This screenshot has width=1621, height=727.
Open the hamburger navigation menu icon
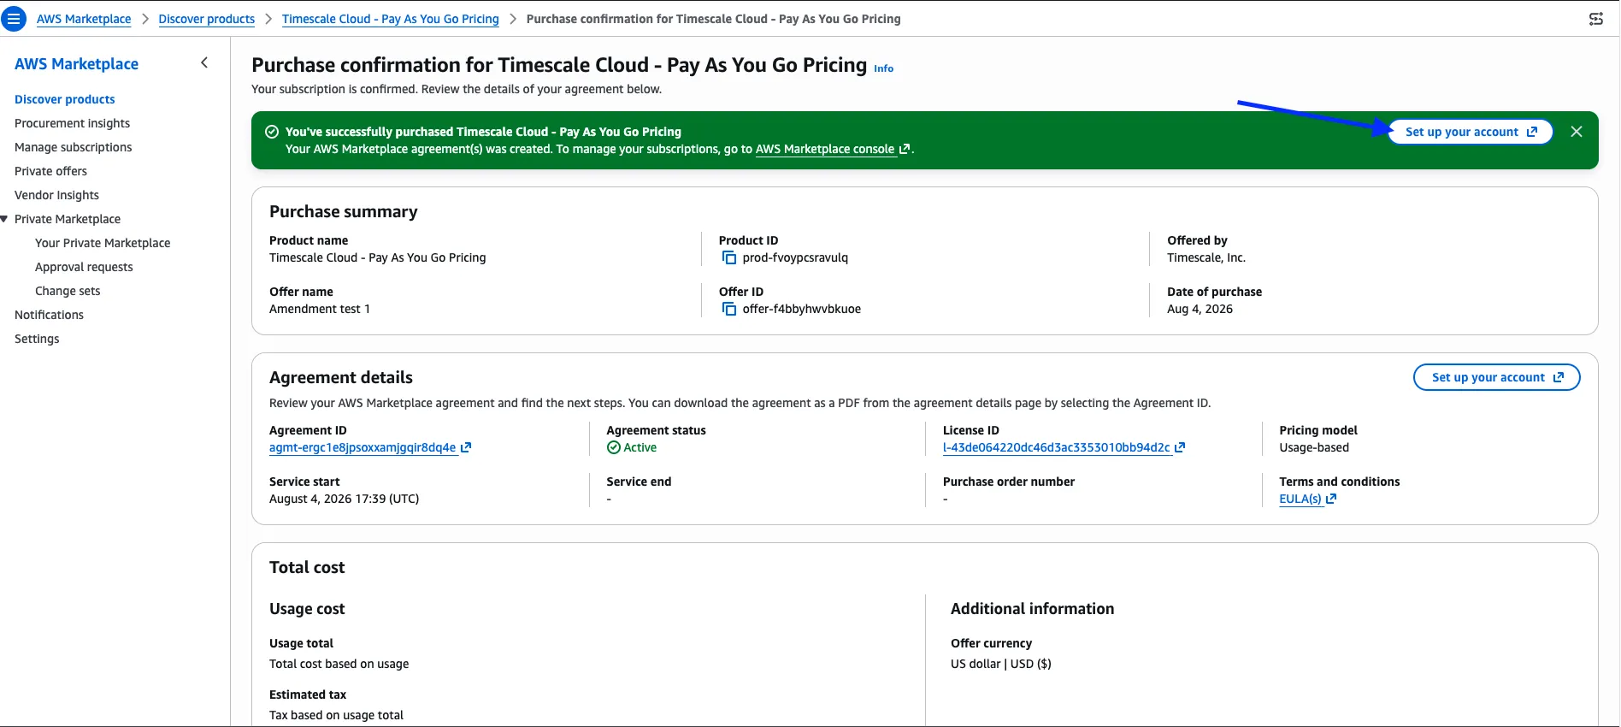(x=14, y=19)
